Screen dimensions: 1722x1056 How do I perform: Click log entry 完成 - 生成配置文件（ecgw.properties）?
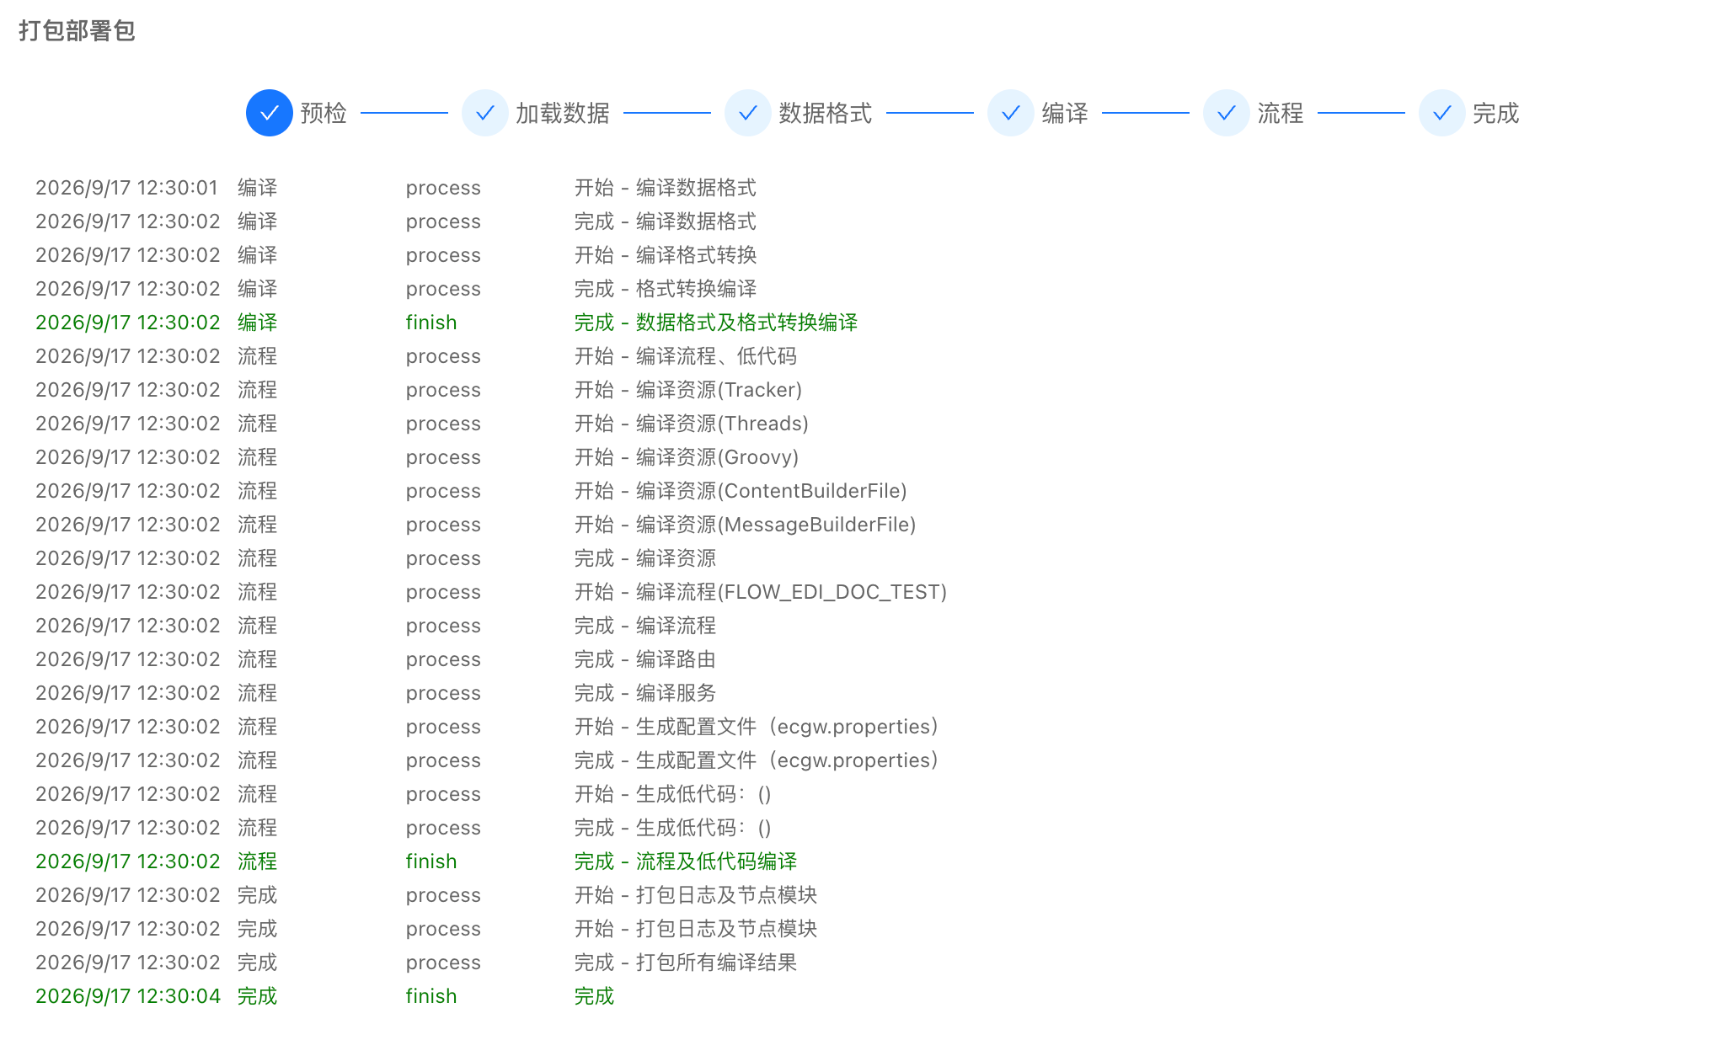pos(757,760)
